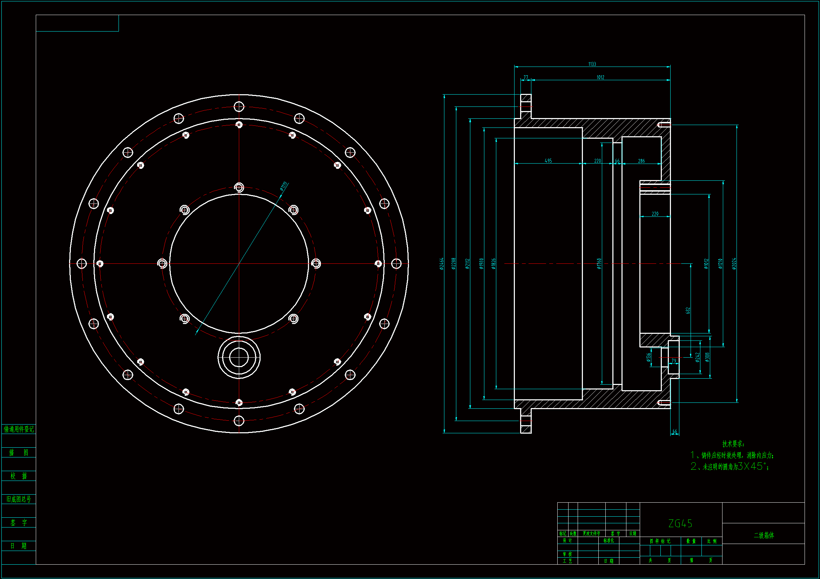Click the Ø1119 bolt circle dimension
The height and width of the screenshot is (579, 820).
(x=284, y=186)
